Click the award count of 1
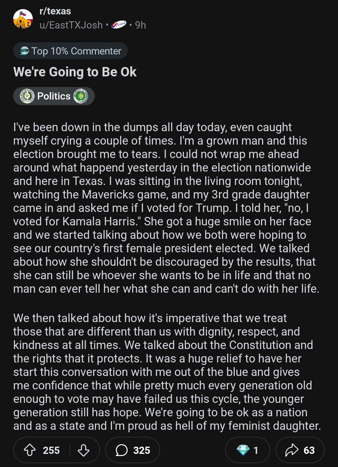 (x=256, y=450)
